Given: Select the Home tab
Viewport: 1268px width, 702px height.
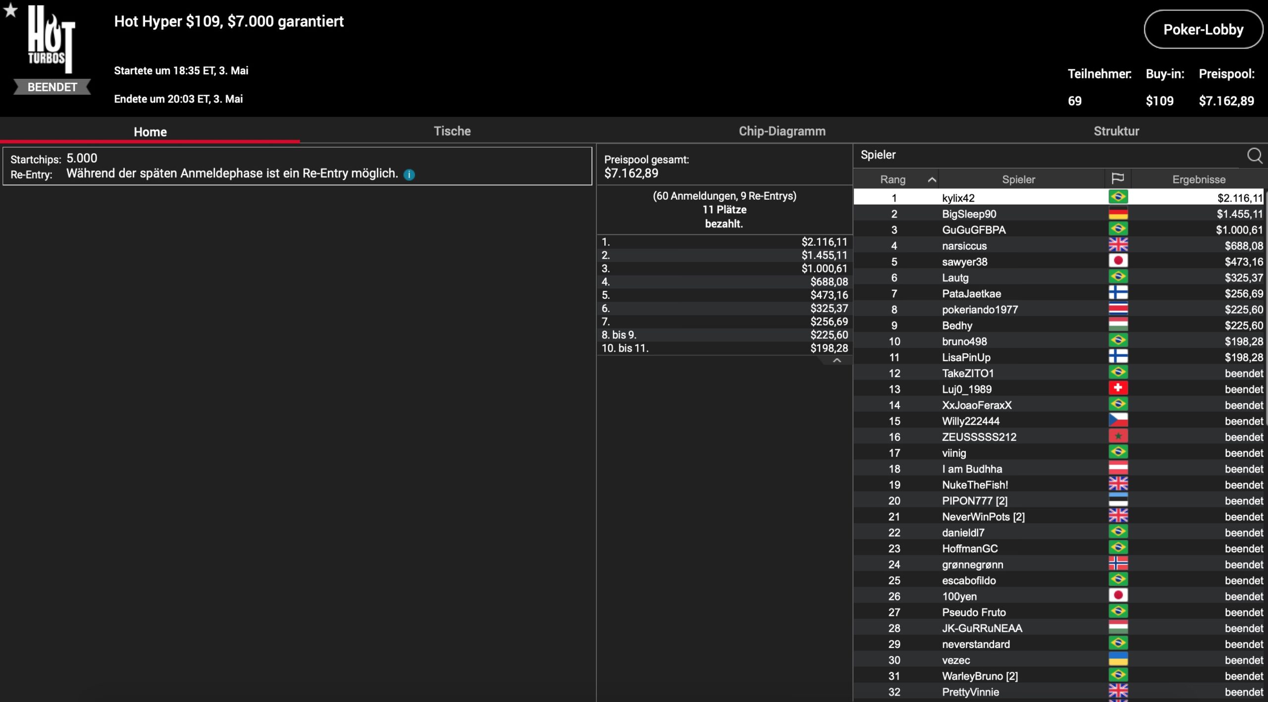Looking at the screenshot, I should [x=150, y=132].
